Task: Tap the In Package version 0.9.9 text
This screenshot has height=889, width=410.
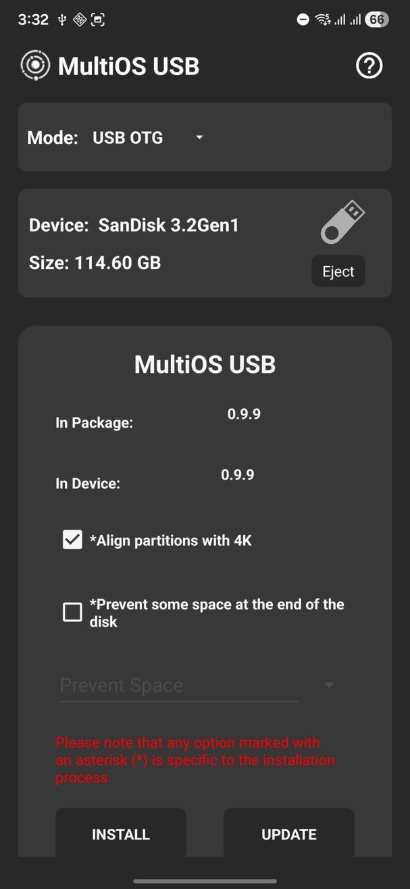Action: click(x=244, y=414)
